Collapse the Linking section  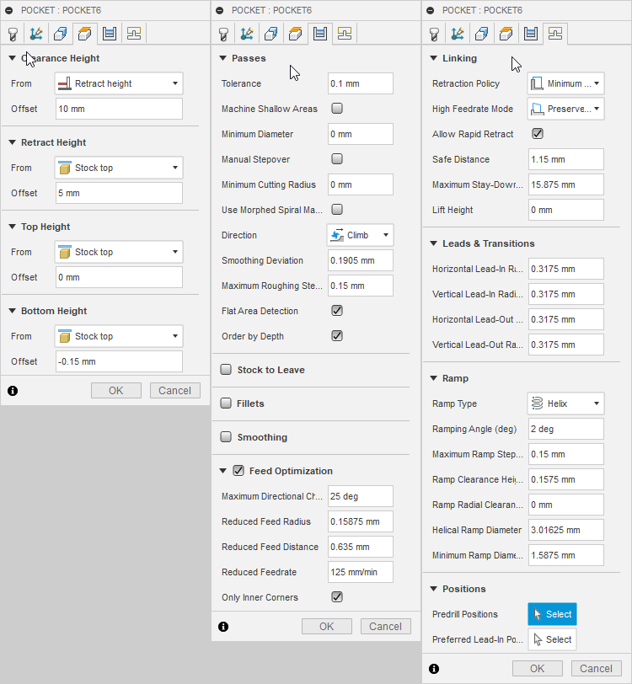coord(434,58)
